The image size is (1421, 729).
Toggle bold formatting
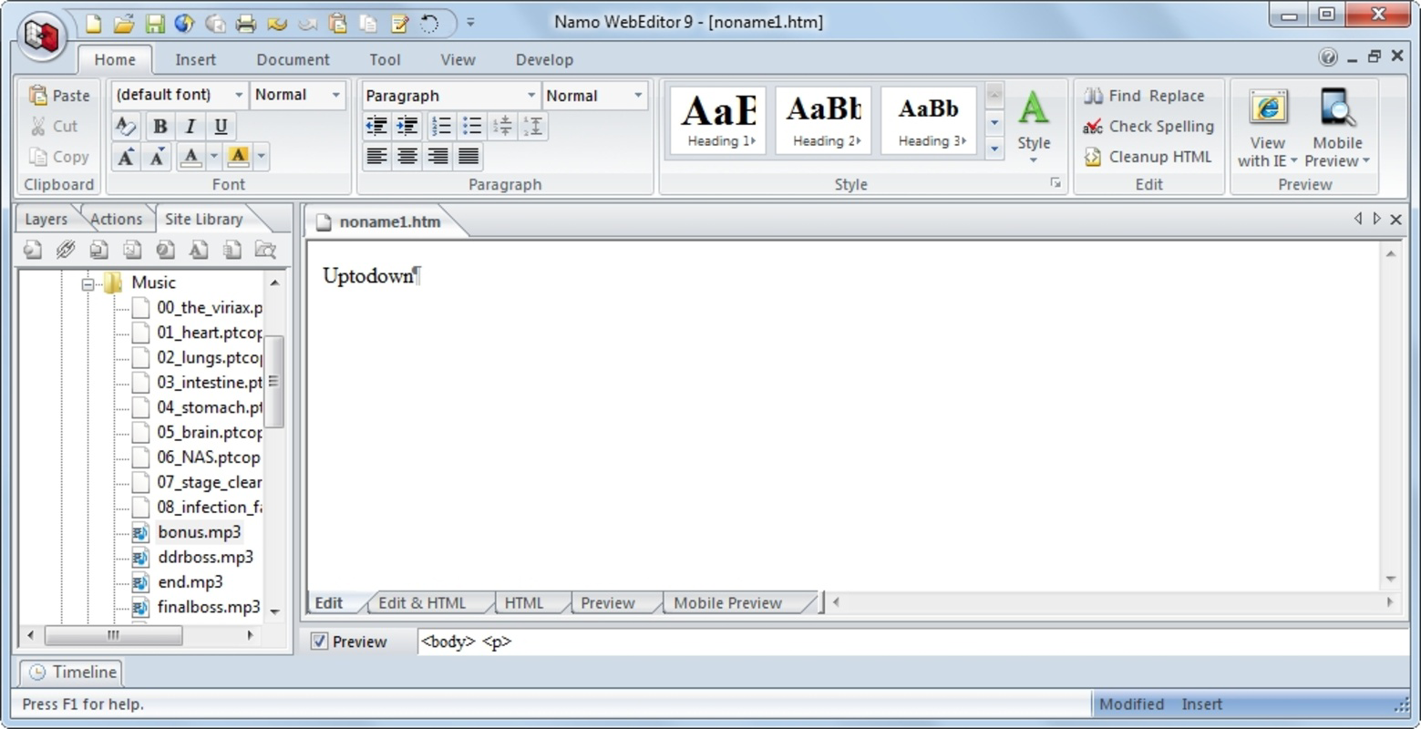pos(160,126)
